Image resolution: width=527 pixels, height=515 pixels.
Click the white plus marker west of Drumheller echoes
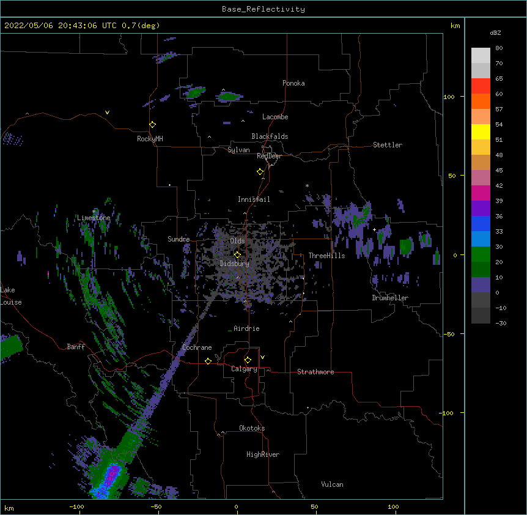374,229
